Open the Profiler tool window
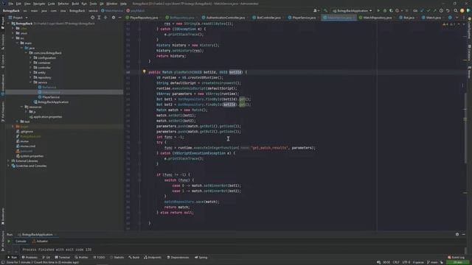The image size is (472, 265). tap(81, 258)
